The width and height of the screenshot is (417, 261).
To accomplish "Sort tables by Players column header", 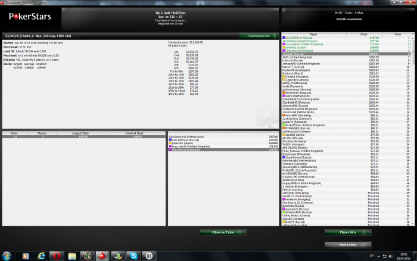I will (x=42, y=133).
